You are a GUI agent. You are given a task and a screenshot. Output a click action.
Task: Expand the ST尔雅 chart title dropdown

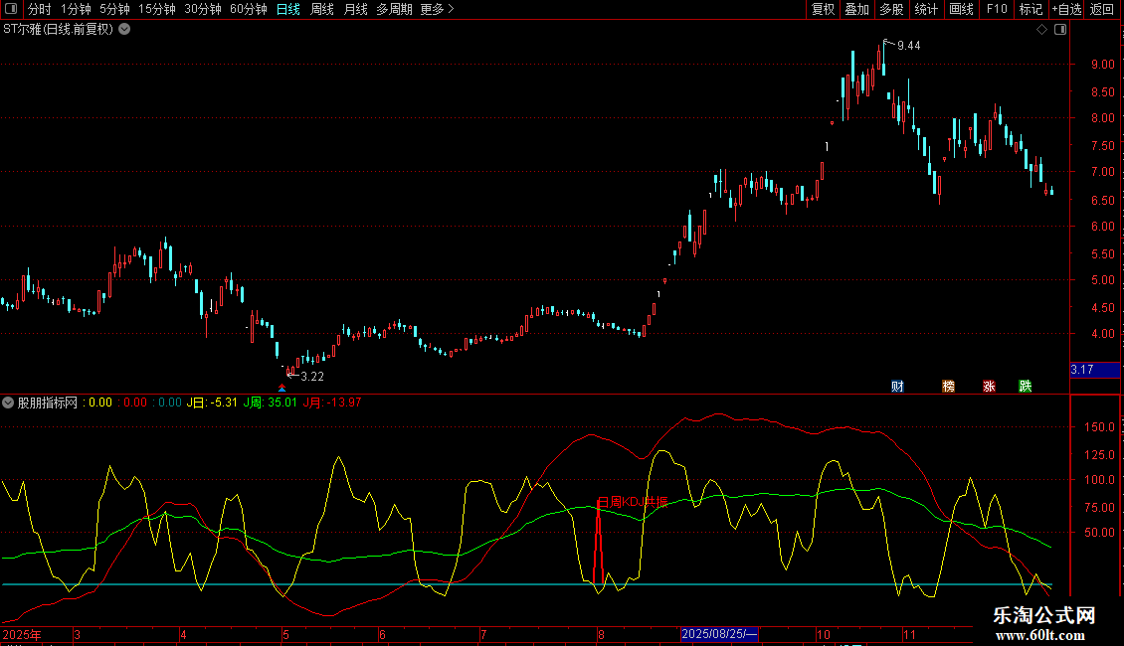pos(124,29)
